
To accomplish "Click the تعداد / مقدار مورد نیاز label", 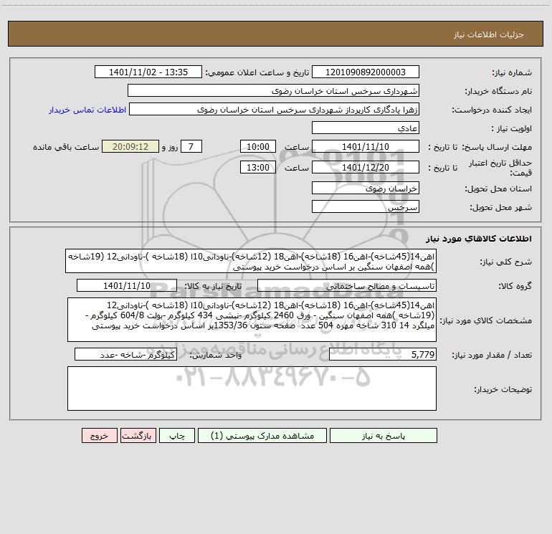I will tap(492, 355).
